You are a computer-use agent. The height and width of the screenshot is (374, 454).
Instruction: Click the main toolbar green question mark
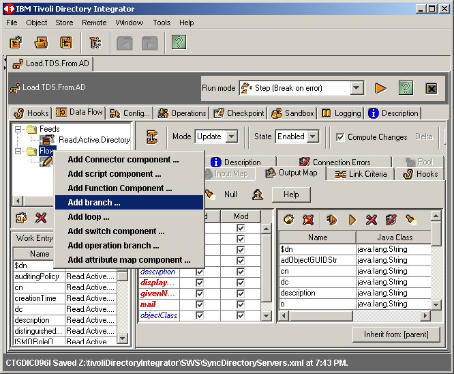(179, 43)
